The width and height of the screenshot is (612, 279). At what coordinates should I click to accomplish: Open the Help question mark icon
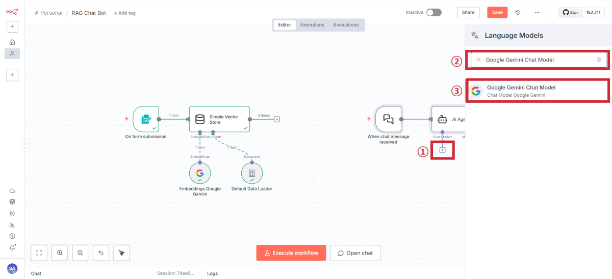pos(12,236)
